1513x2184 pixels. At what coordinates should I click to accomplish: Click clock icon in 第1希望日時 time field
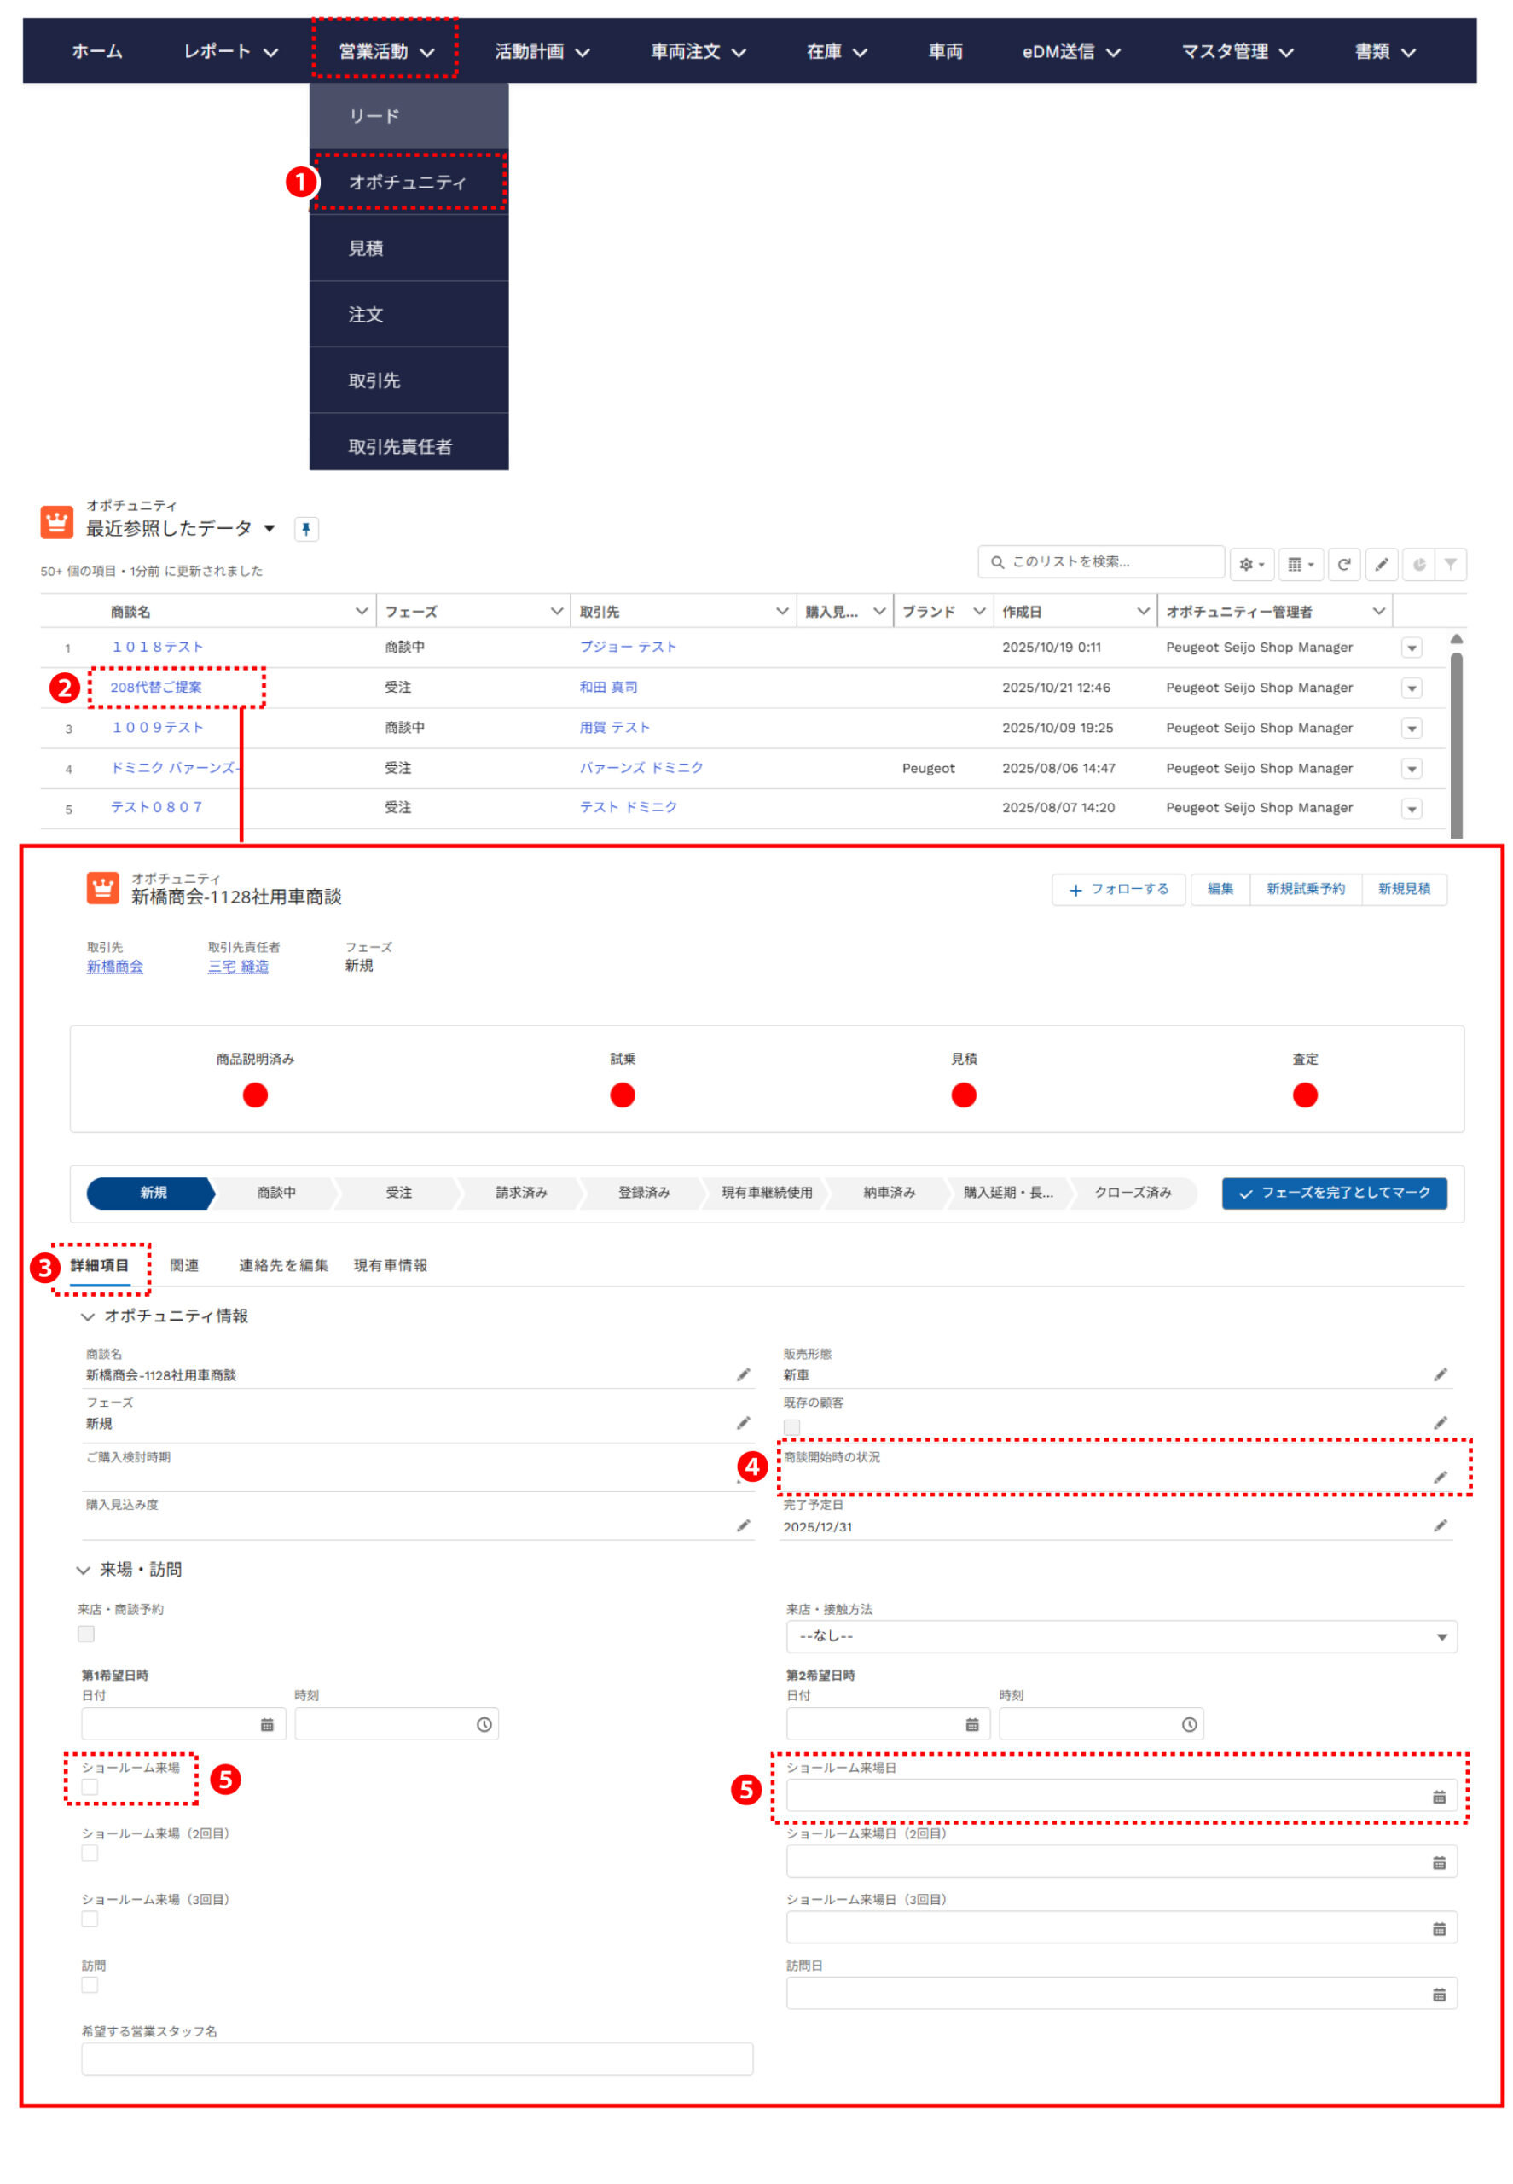point(484,1724)
